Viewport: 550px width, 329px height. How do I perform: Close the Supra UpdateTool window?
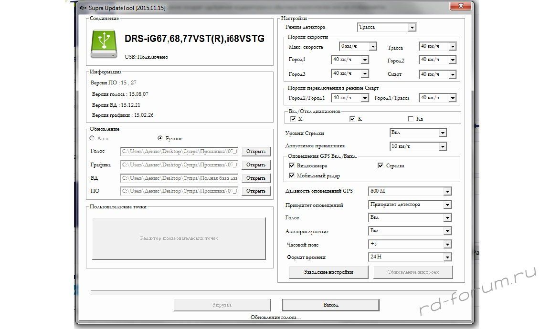tap(461, 6)
